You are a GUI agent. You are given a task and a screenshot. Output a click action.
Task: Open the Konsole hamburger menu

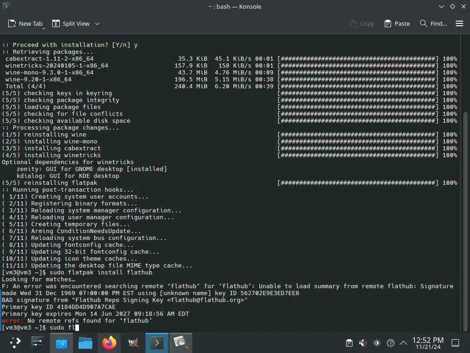(x=459, y=24)
